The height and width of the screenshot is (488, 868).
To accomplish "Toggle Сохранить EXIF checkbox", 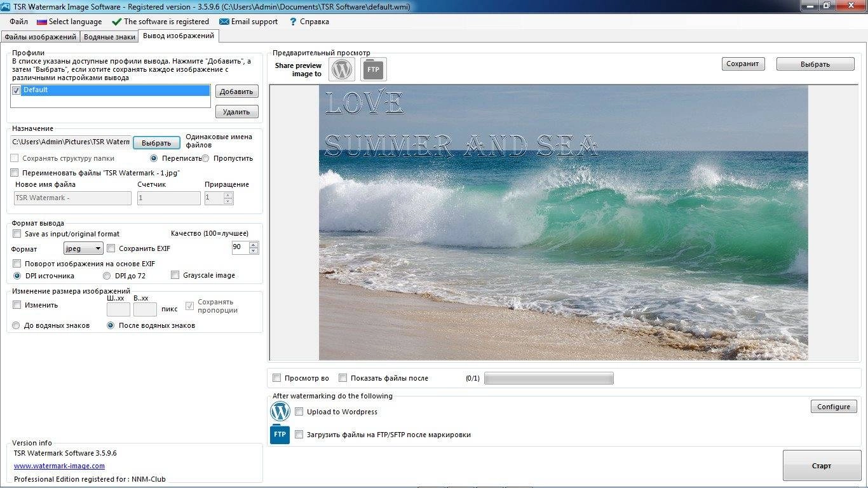I will (x=111, y=248).
